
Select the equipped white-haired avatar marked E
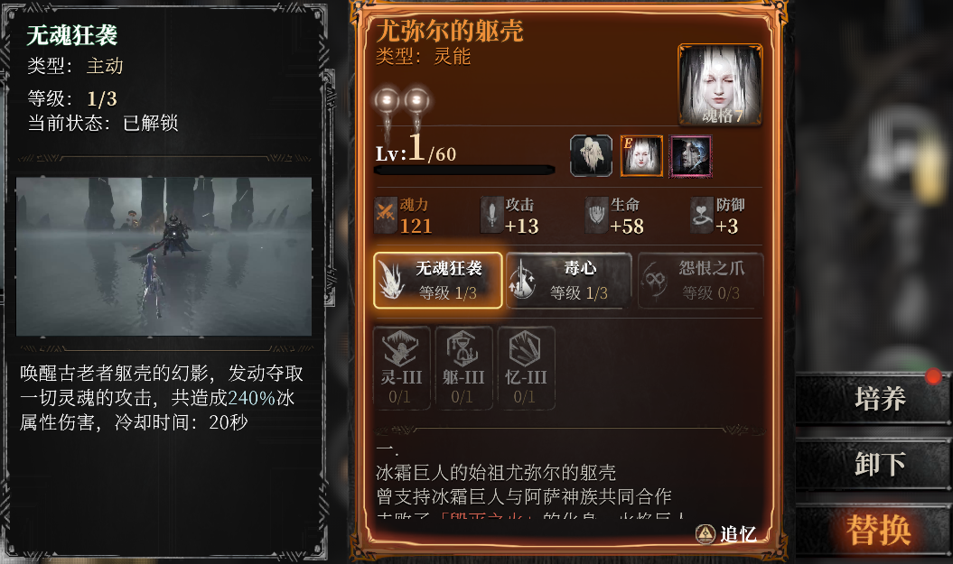[x=641, y=156]
